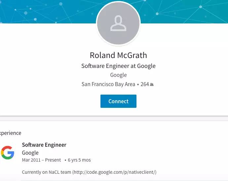Open the code.google.com nativeclient URL
The height and width of the screenshot is (181, 228).
[x=114, y=172]
